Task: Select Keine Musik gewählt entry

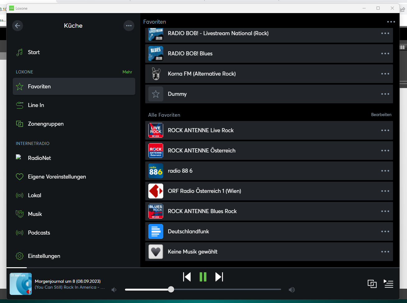Action: coord(269,252)
